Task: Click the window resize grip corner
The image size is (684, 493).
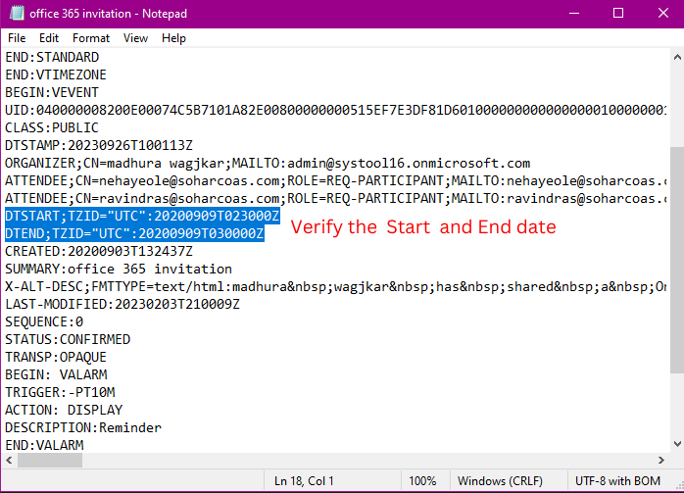Action: [x=679, y=485]
